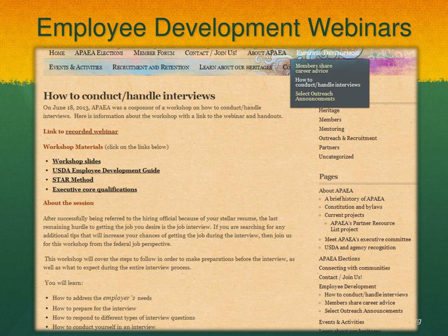Click bullet about different types of interview questions
Screen dimensions: 448x336
click(124, 318)
